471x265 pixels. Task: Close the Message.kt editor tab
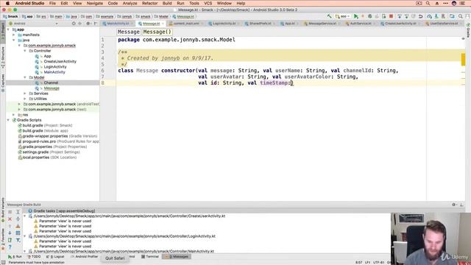click(x=163, y=24)
